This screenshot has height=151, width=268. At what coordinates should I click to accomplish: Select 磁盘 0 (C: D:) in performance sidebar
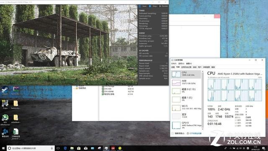pos(186,91)
